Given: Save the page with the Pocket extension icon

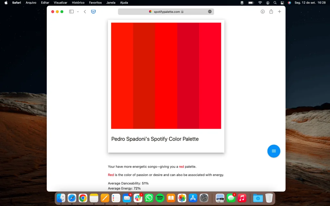Looking at the screenshot, I should pos(93,11).
